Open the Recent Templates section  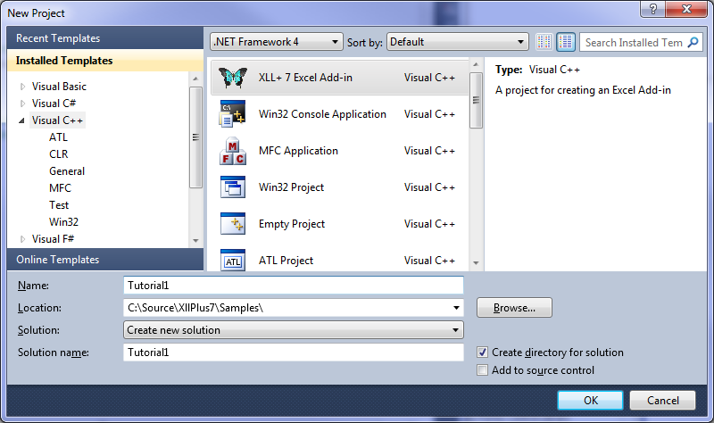point(105,37)
